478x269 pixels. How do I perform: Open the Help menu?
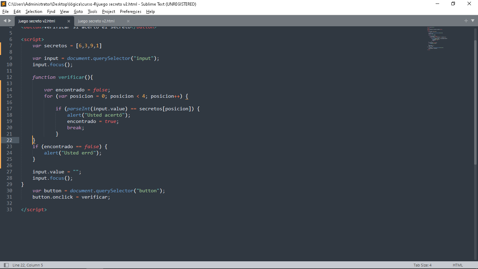pyautogui.click(x=150, y=12)
